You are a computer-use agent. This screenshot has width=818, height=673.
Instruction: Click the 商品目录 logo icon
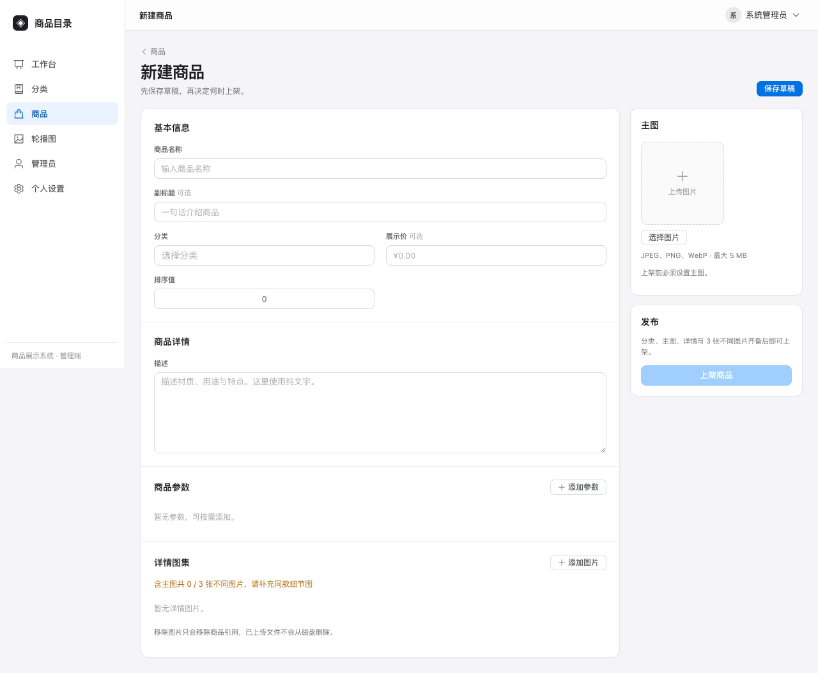pyautogui.click(x=20, y=23)
